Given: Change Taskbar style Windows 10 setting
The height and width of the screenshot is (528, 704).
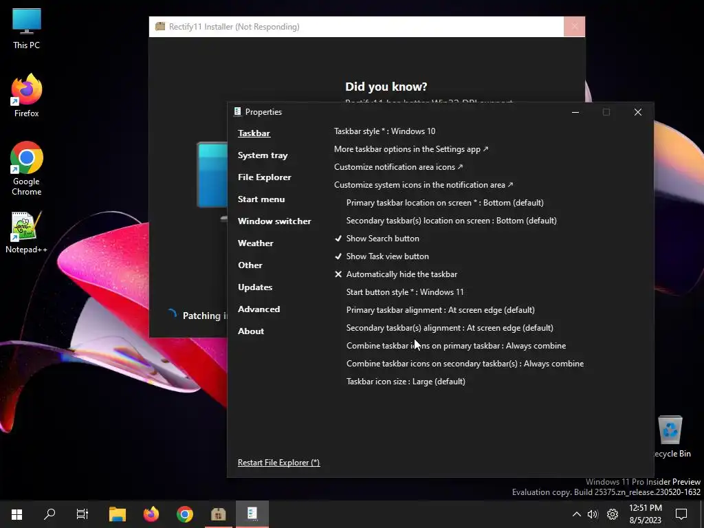Looking at the screenshot, I should (385, 131).
